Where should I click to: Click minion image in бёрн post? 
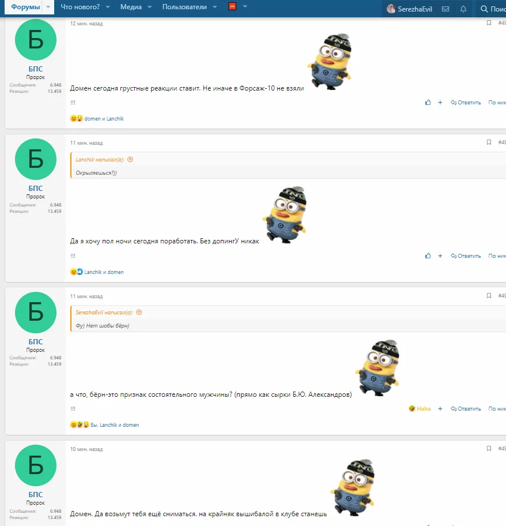pos(377,368)
